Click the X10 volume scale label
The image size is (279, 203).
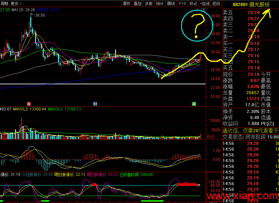point(210,137)
